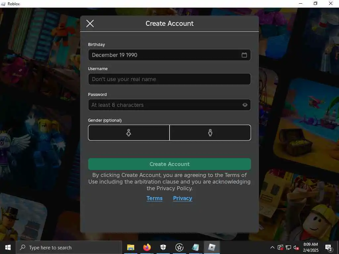Focus the Username input field

169,79
